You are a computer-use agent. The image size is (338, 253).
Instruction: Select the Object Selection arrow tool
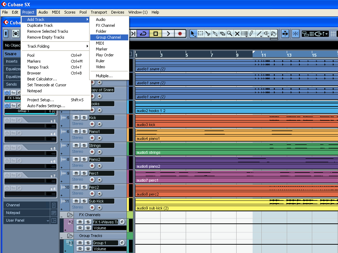click(193, 34)
